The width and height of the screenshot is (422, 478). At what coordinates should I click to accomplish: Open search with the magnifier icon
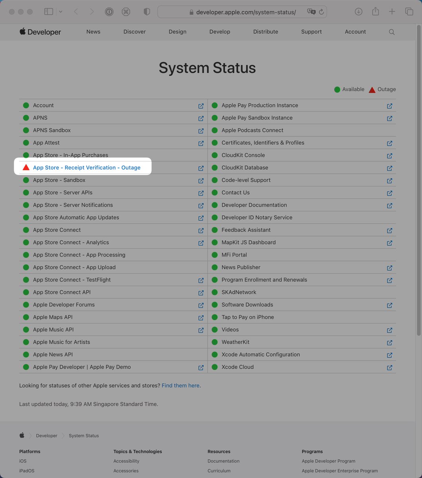(x=392, y=32)
